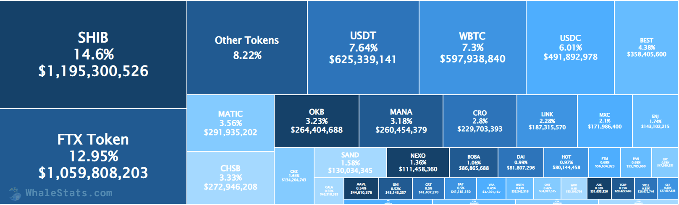
Task: Select the MANA treemap block
Action: point(401,121)
